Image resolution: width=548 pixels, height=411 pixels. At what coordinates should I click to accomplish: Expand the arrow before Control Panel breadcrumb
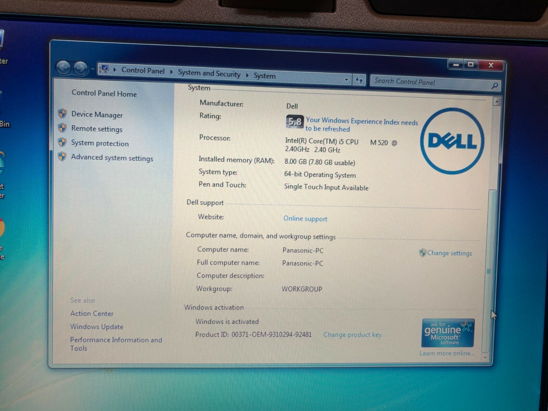point(115,70)
